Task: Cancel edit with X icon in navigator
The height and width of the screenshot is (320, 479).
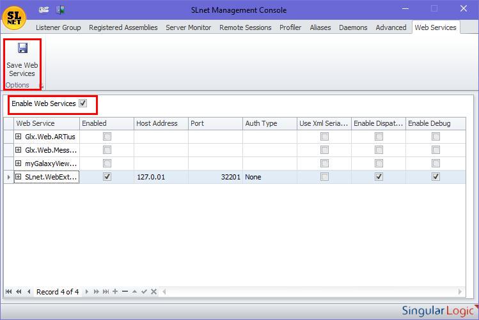Action: 153,292
